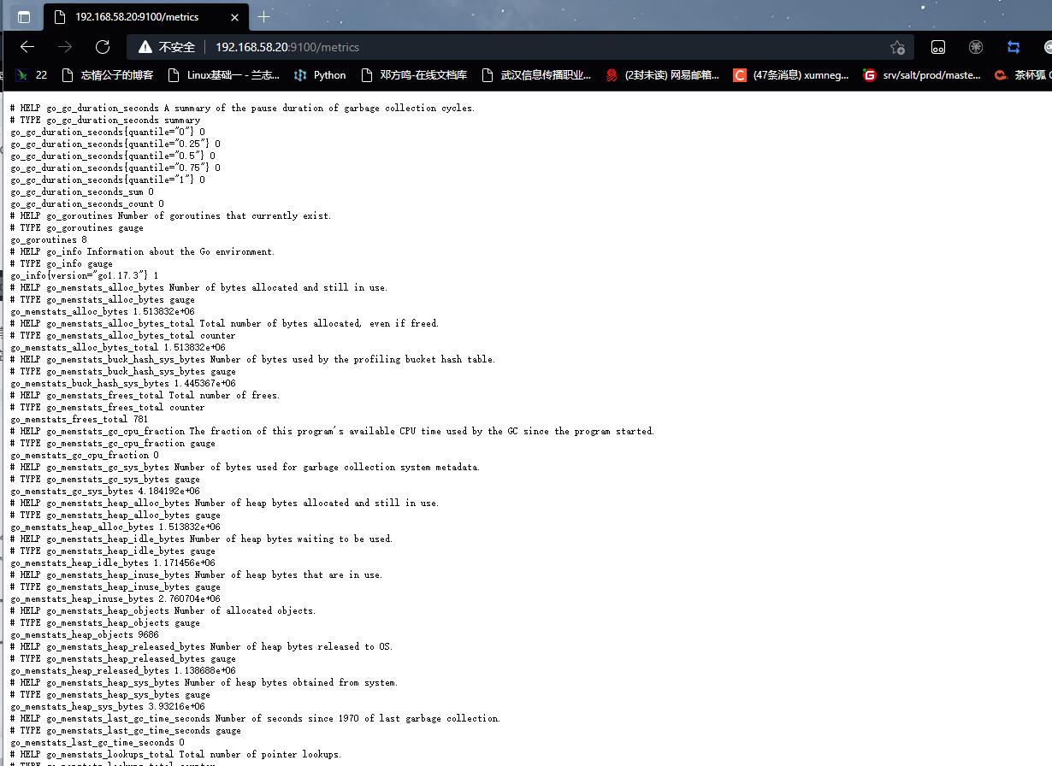Open the 忘情公子的博客 bookmark

click(x=108, y=75)
